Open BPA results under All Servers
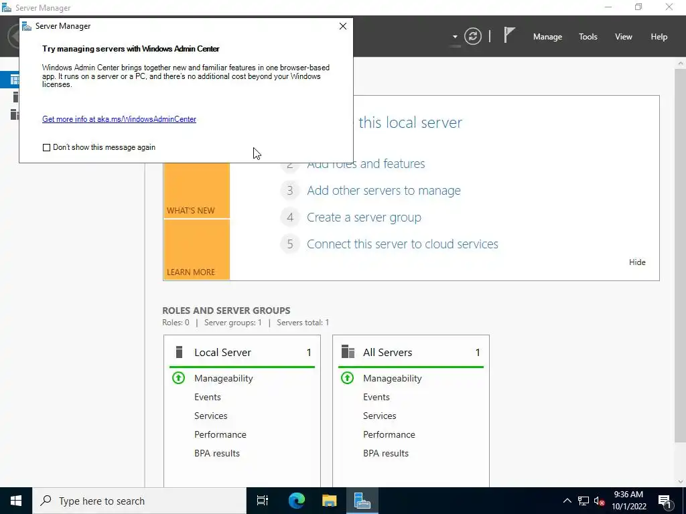The height and width of the screenshot is (514, 686). (386, 453)
